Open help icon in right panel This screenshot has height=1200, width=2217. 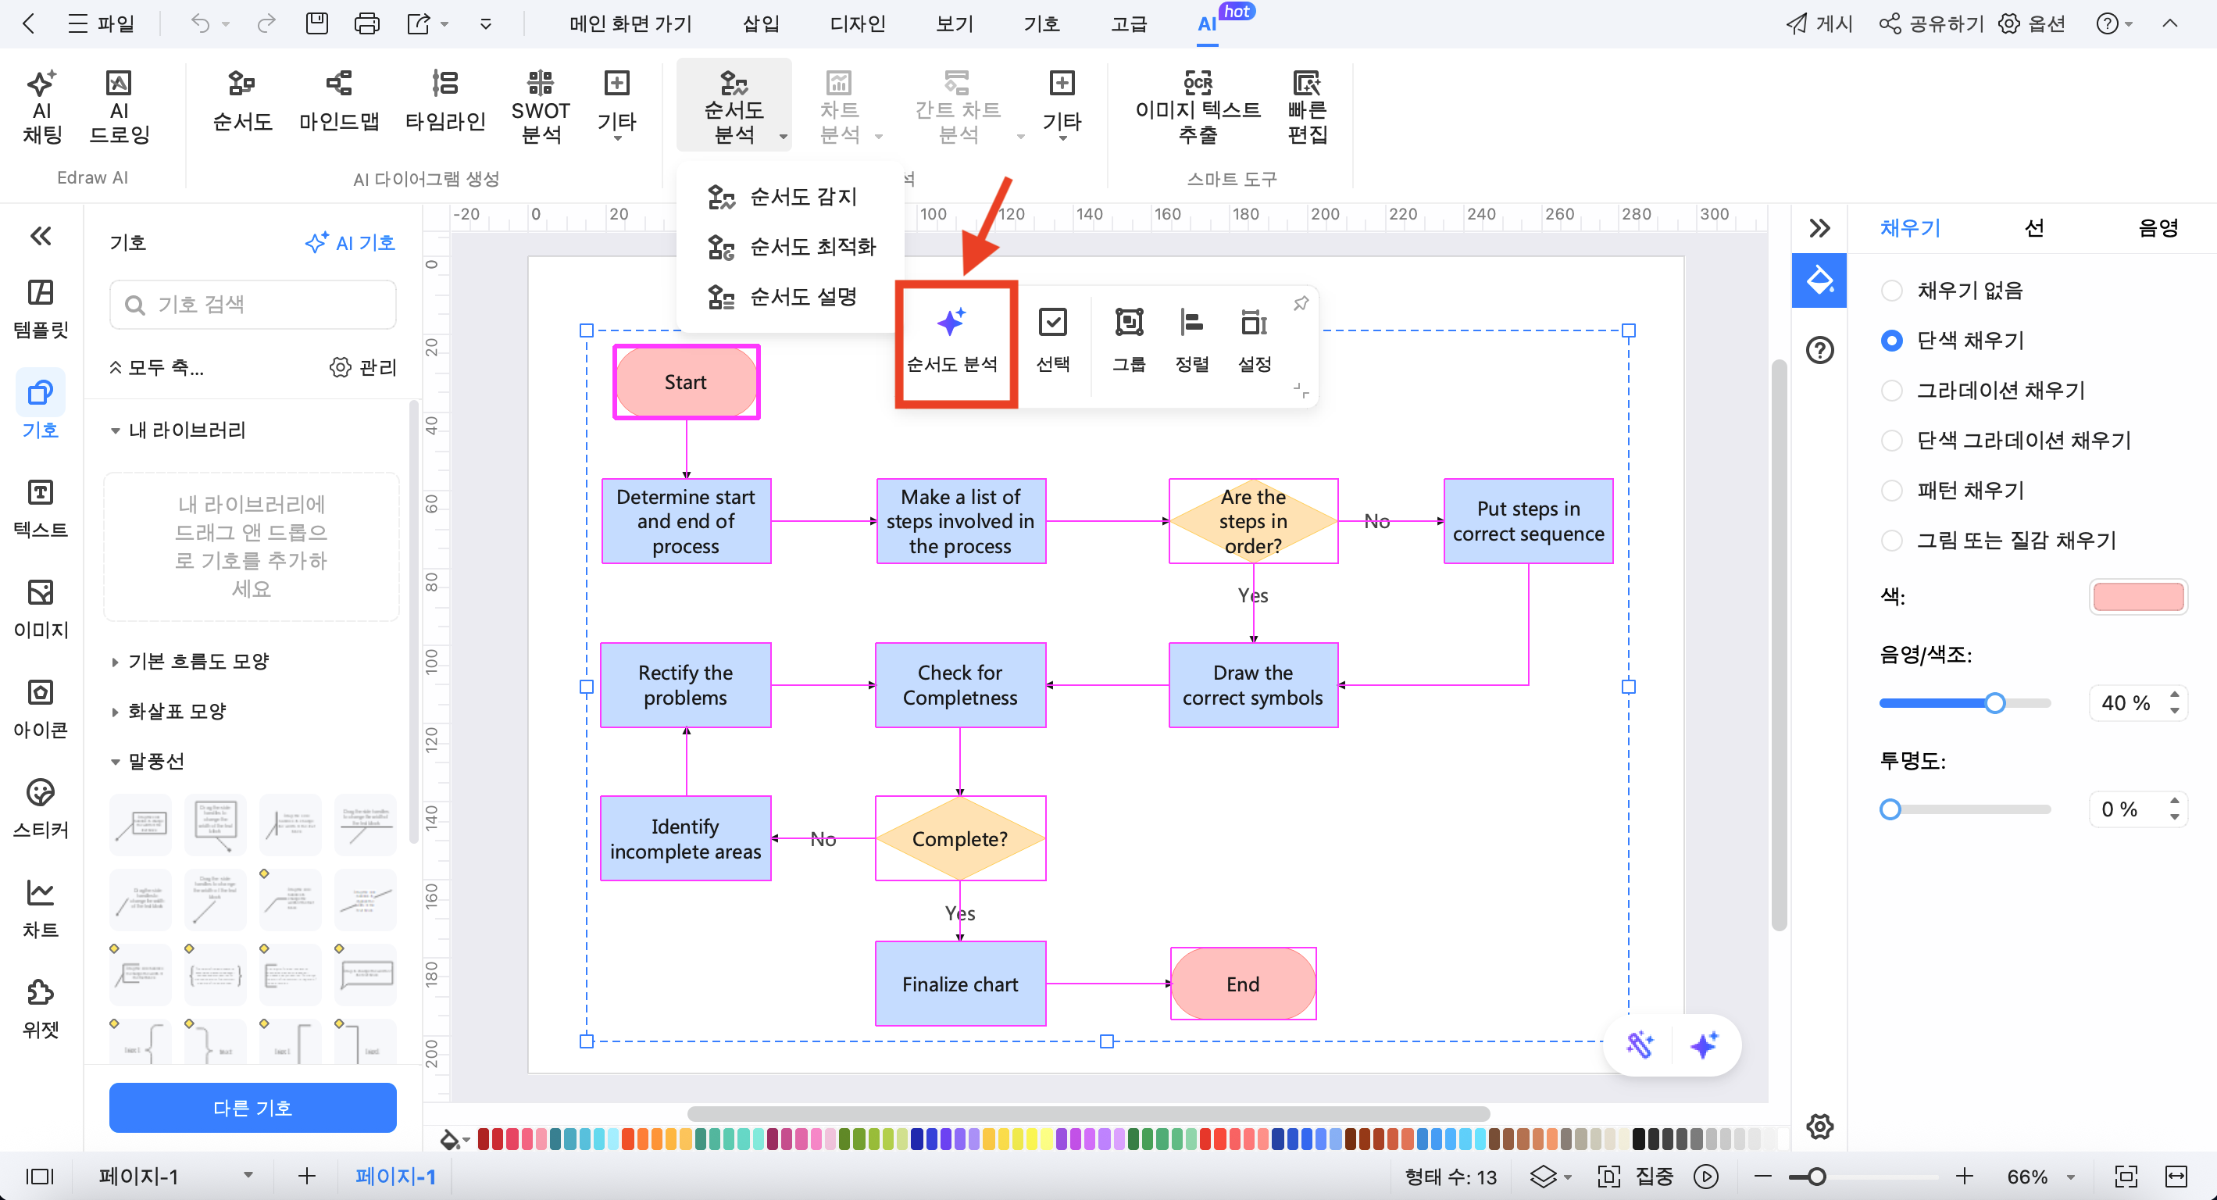pyautogui.click(x=1819, y=350)
